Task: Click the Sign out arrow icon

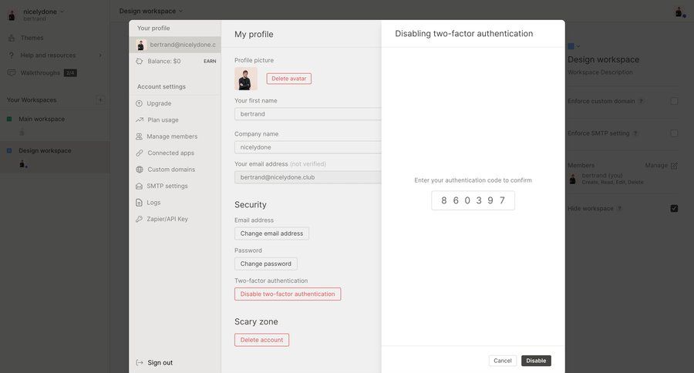Action: 140,362
